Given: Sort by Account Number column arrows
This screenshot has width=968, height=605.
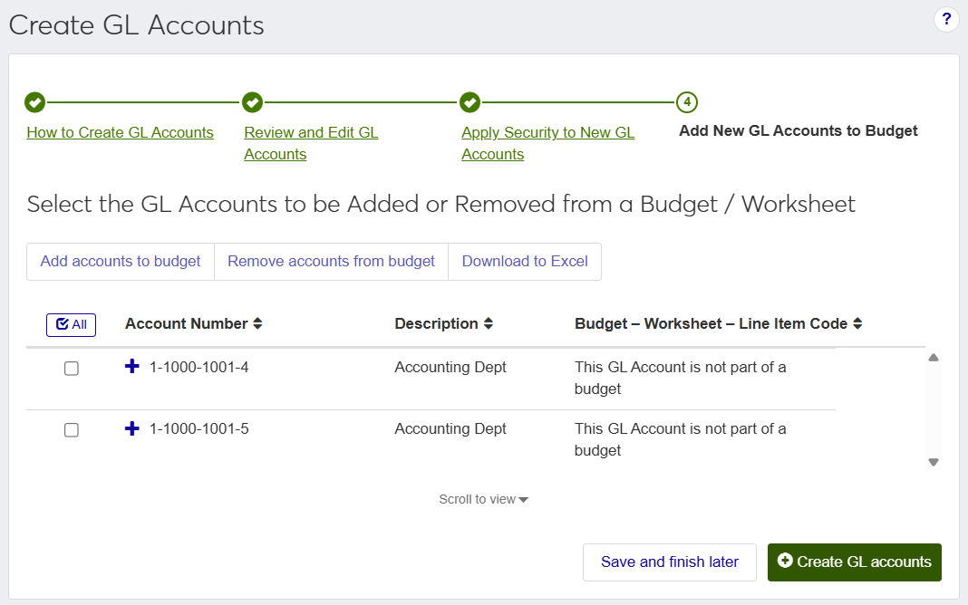Looking at the screenshot, I should pyautogui.click(x=257, y=324).
